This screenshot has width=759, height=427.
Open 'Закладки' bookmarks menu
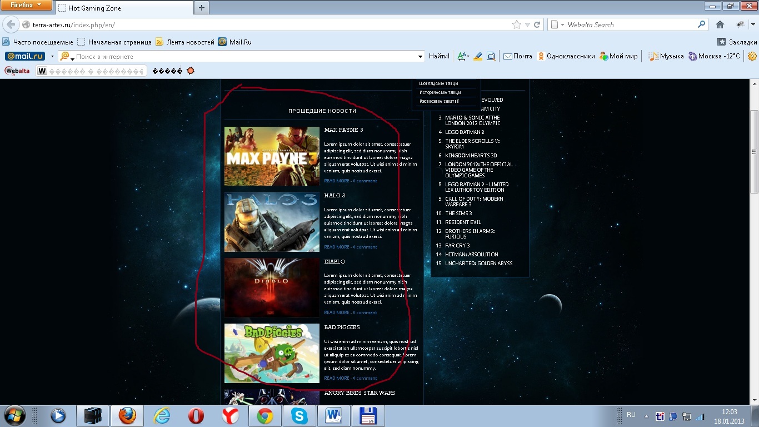pos(737,42)
